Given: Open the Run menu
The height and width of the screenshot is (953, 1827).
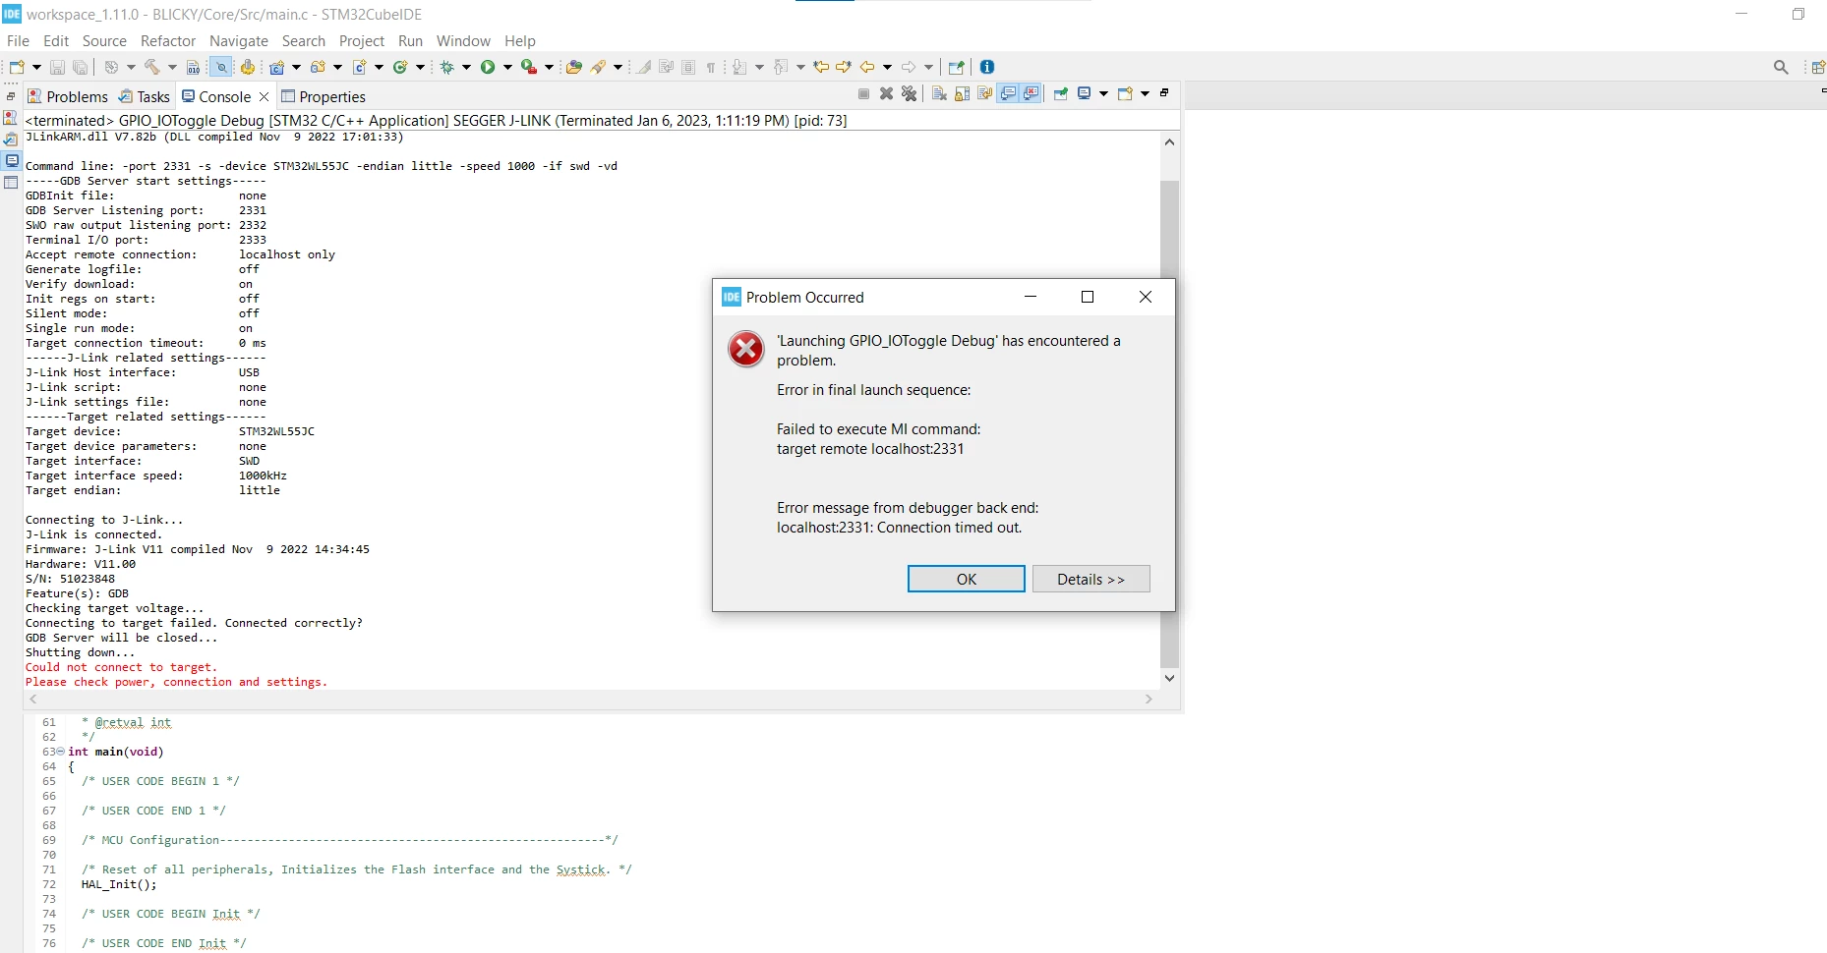Looking at the screenshot, I should tap(410, 40).
